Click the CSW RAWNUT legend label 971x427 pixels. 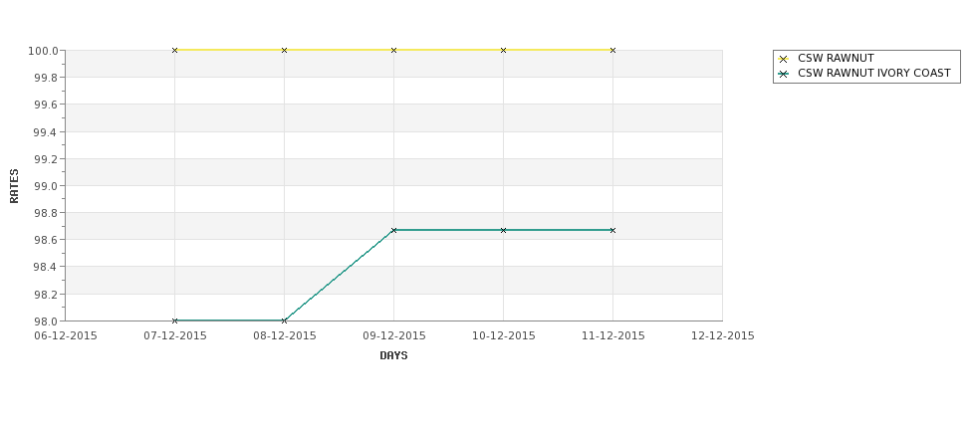click(836, 58)
